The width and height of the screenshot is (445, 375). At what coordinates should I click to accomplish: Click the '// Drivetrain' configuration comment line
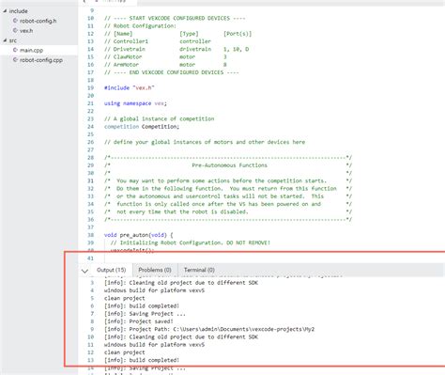(176, 49)
